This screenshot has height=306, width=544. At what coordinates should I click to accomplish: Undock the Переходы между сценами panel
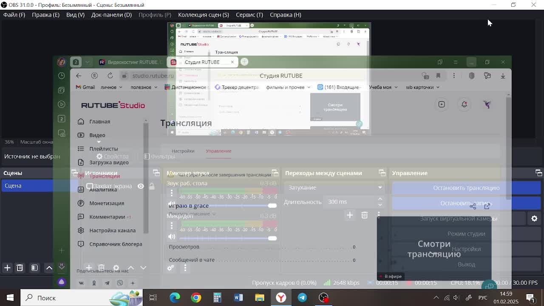pos(382,173)
